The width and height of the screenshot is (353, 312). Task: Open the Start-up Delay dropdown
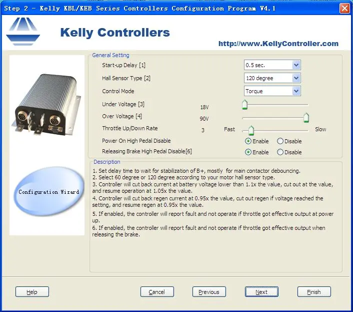click(x=272, y=65)
